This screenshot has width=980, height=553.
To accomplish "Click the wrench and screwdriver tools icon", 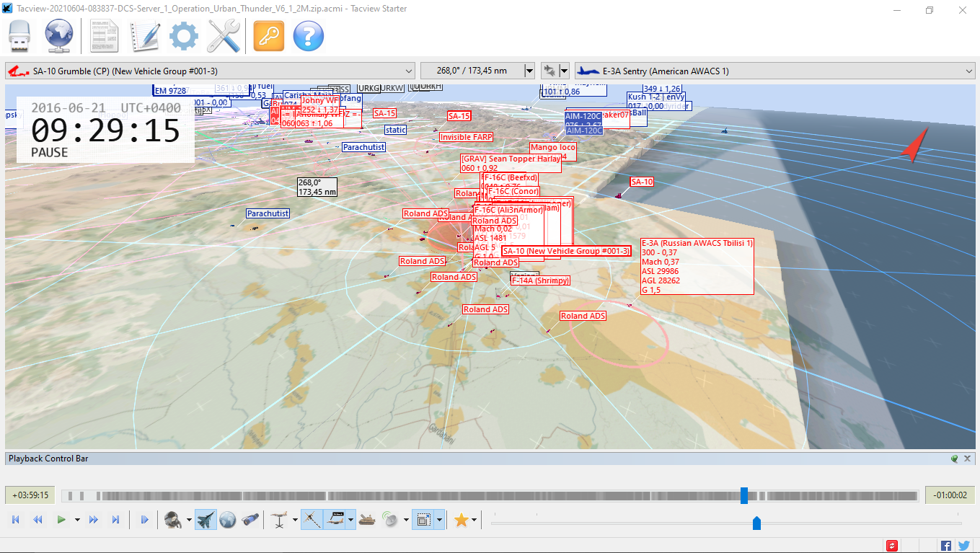I will coord(224,36).
